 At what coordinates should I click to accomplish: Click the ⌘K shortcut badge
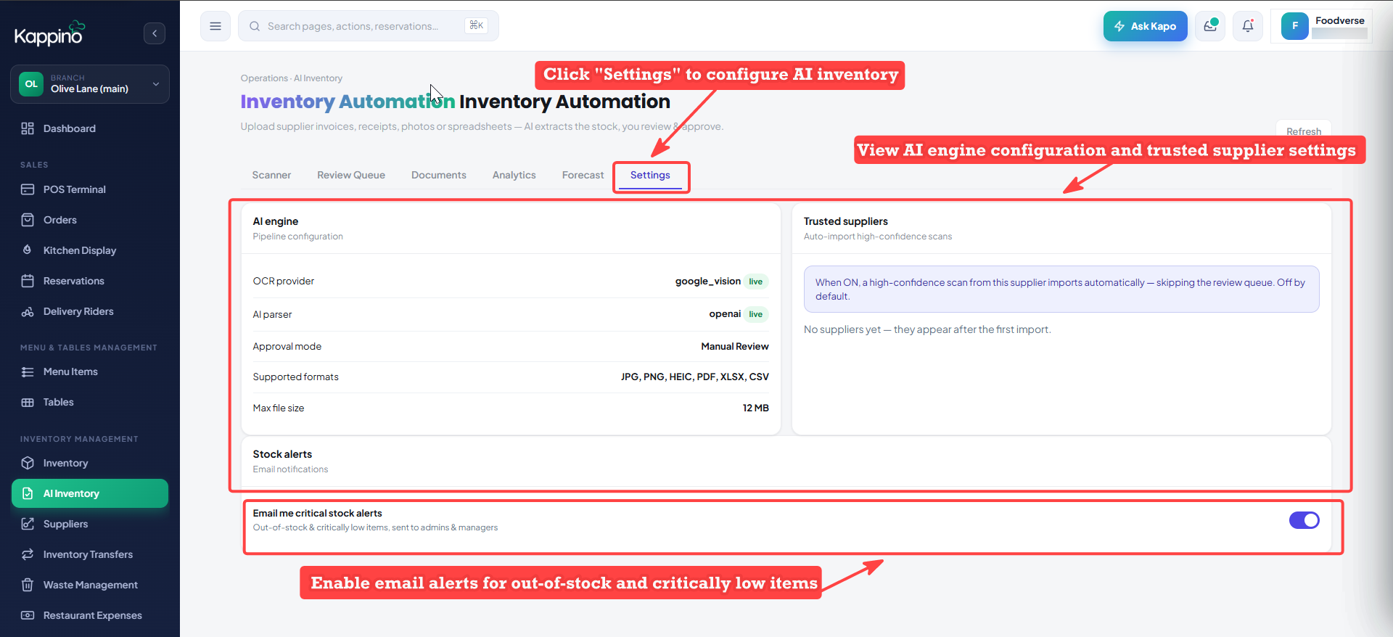click(x=476, y=25)
